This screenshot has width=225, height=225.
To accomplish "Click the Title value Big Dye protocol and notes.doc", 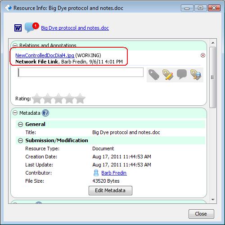I will [x=126, y=132].
